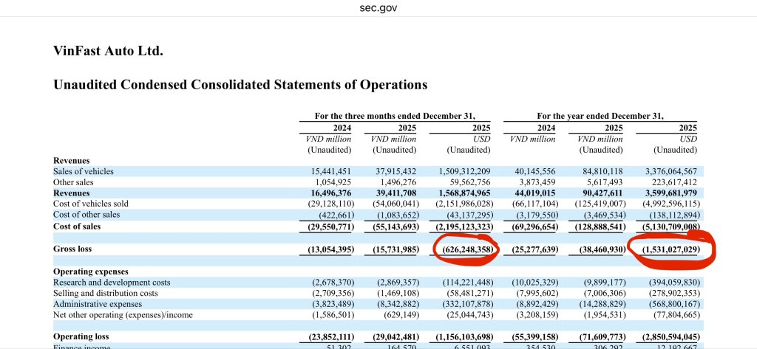
Task: Select the year ended December 31 header
Action: click(600, 116)
